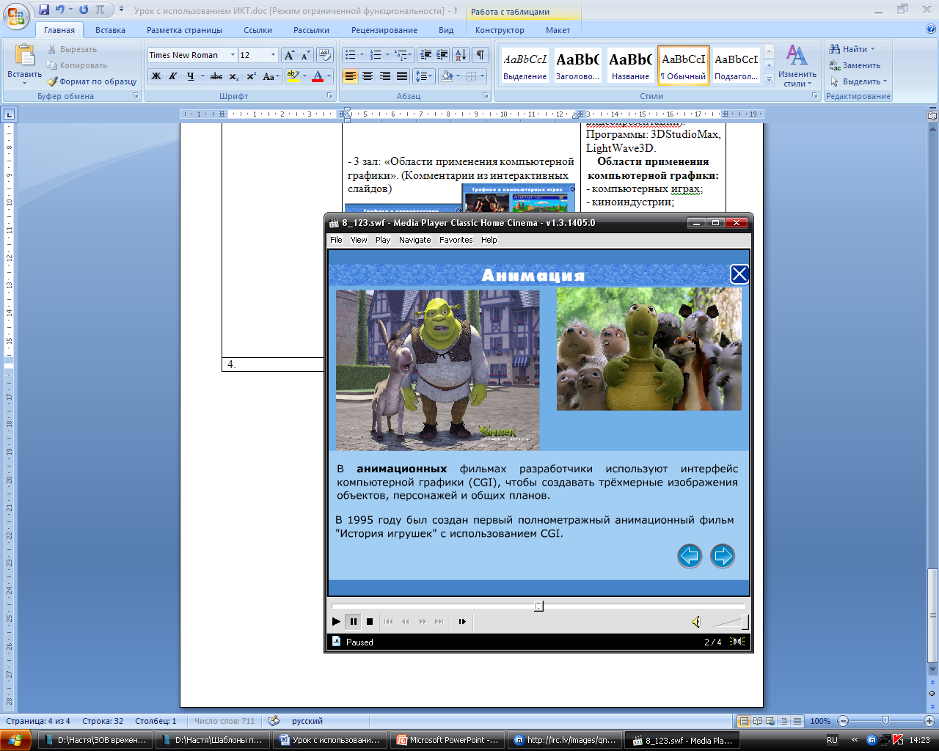Mute audio in Media Player Classic
The height and width of the screenshot is (751, 939).
(x=696, y=622)
